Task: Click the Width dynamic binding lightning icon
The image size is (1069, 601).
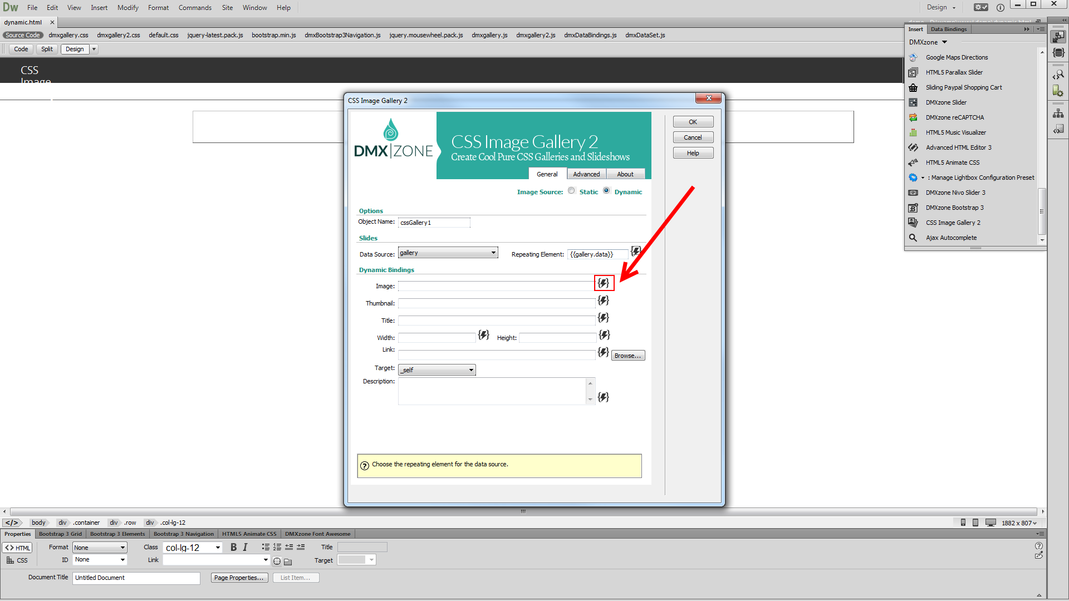Action: tap(484, 335)
